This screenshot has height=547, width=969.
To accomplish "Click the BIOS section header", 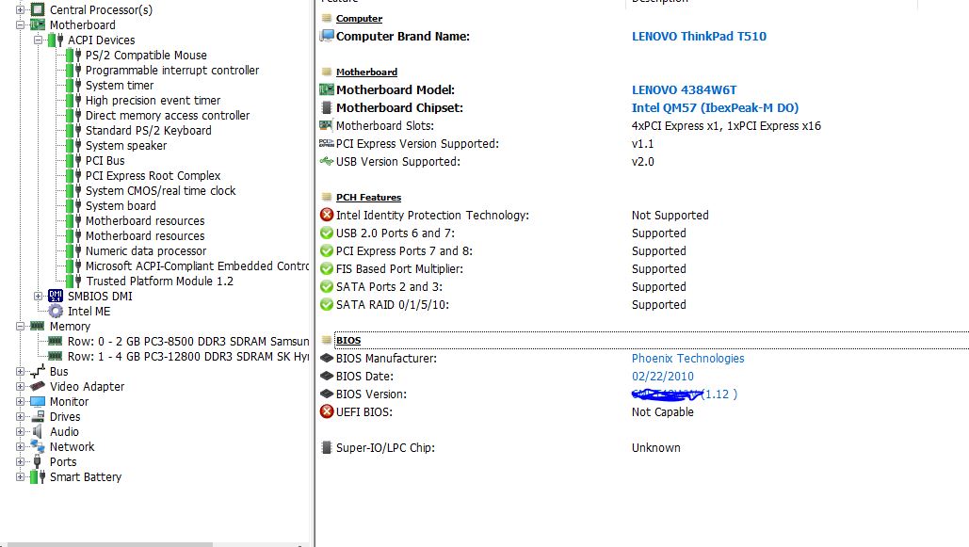I will (348, 341).
